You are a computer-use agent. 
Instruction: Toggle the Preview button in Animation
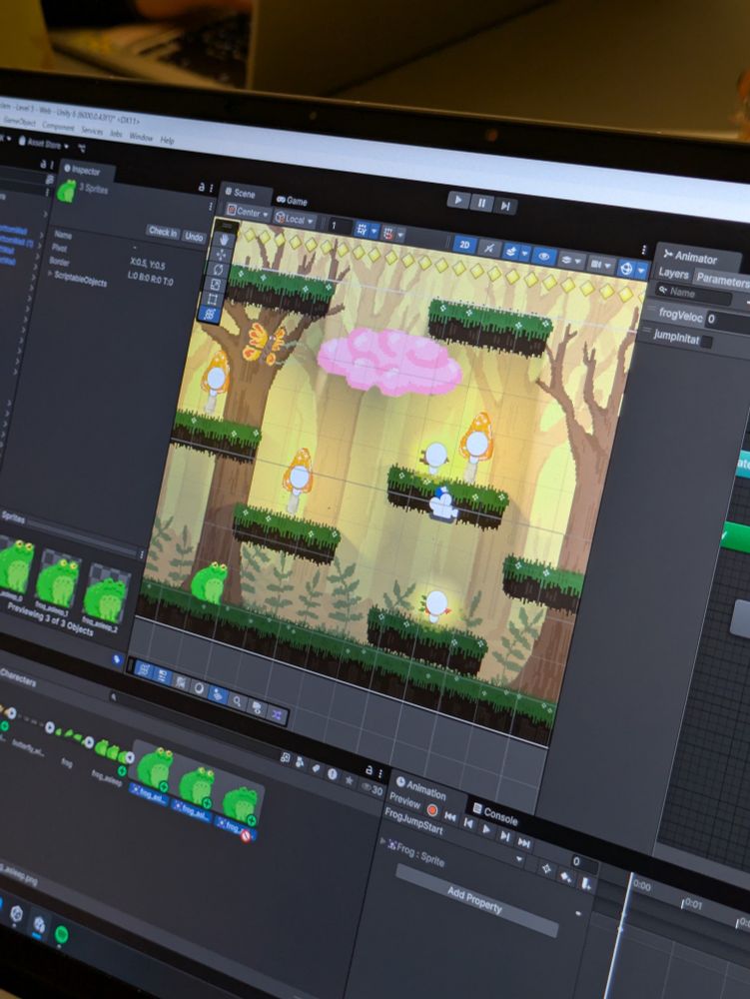click(x=404, y=799)
